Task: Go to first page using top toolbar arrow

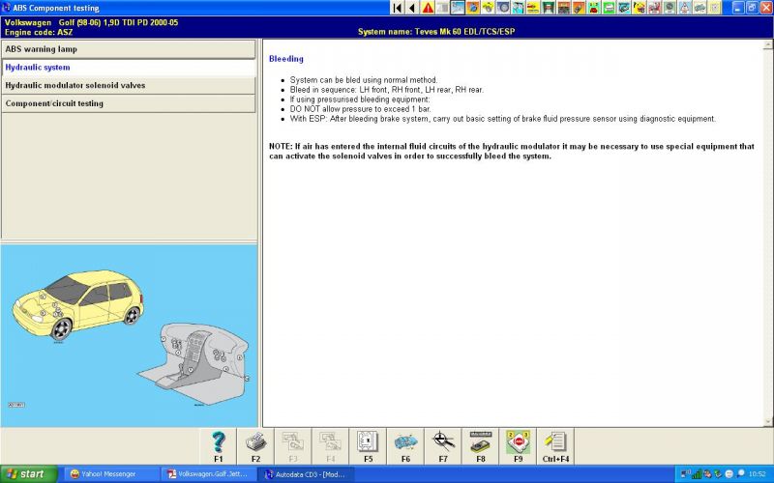Action: click(x=398, y=8)
